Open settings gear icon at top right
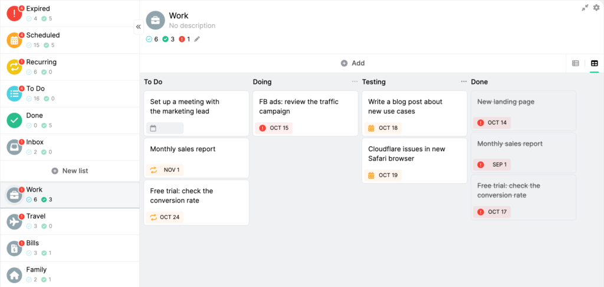 pyautogui.click(x=596, y=7)
